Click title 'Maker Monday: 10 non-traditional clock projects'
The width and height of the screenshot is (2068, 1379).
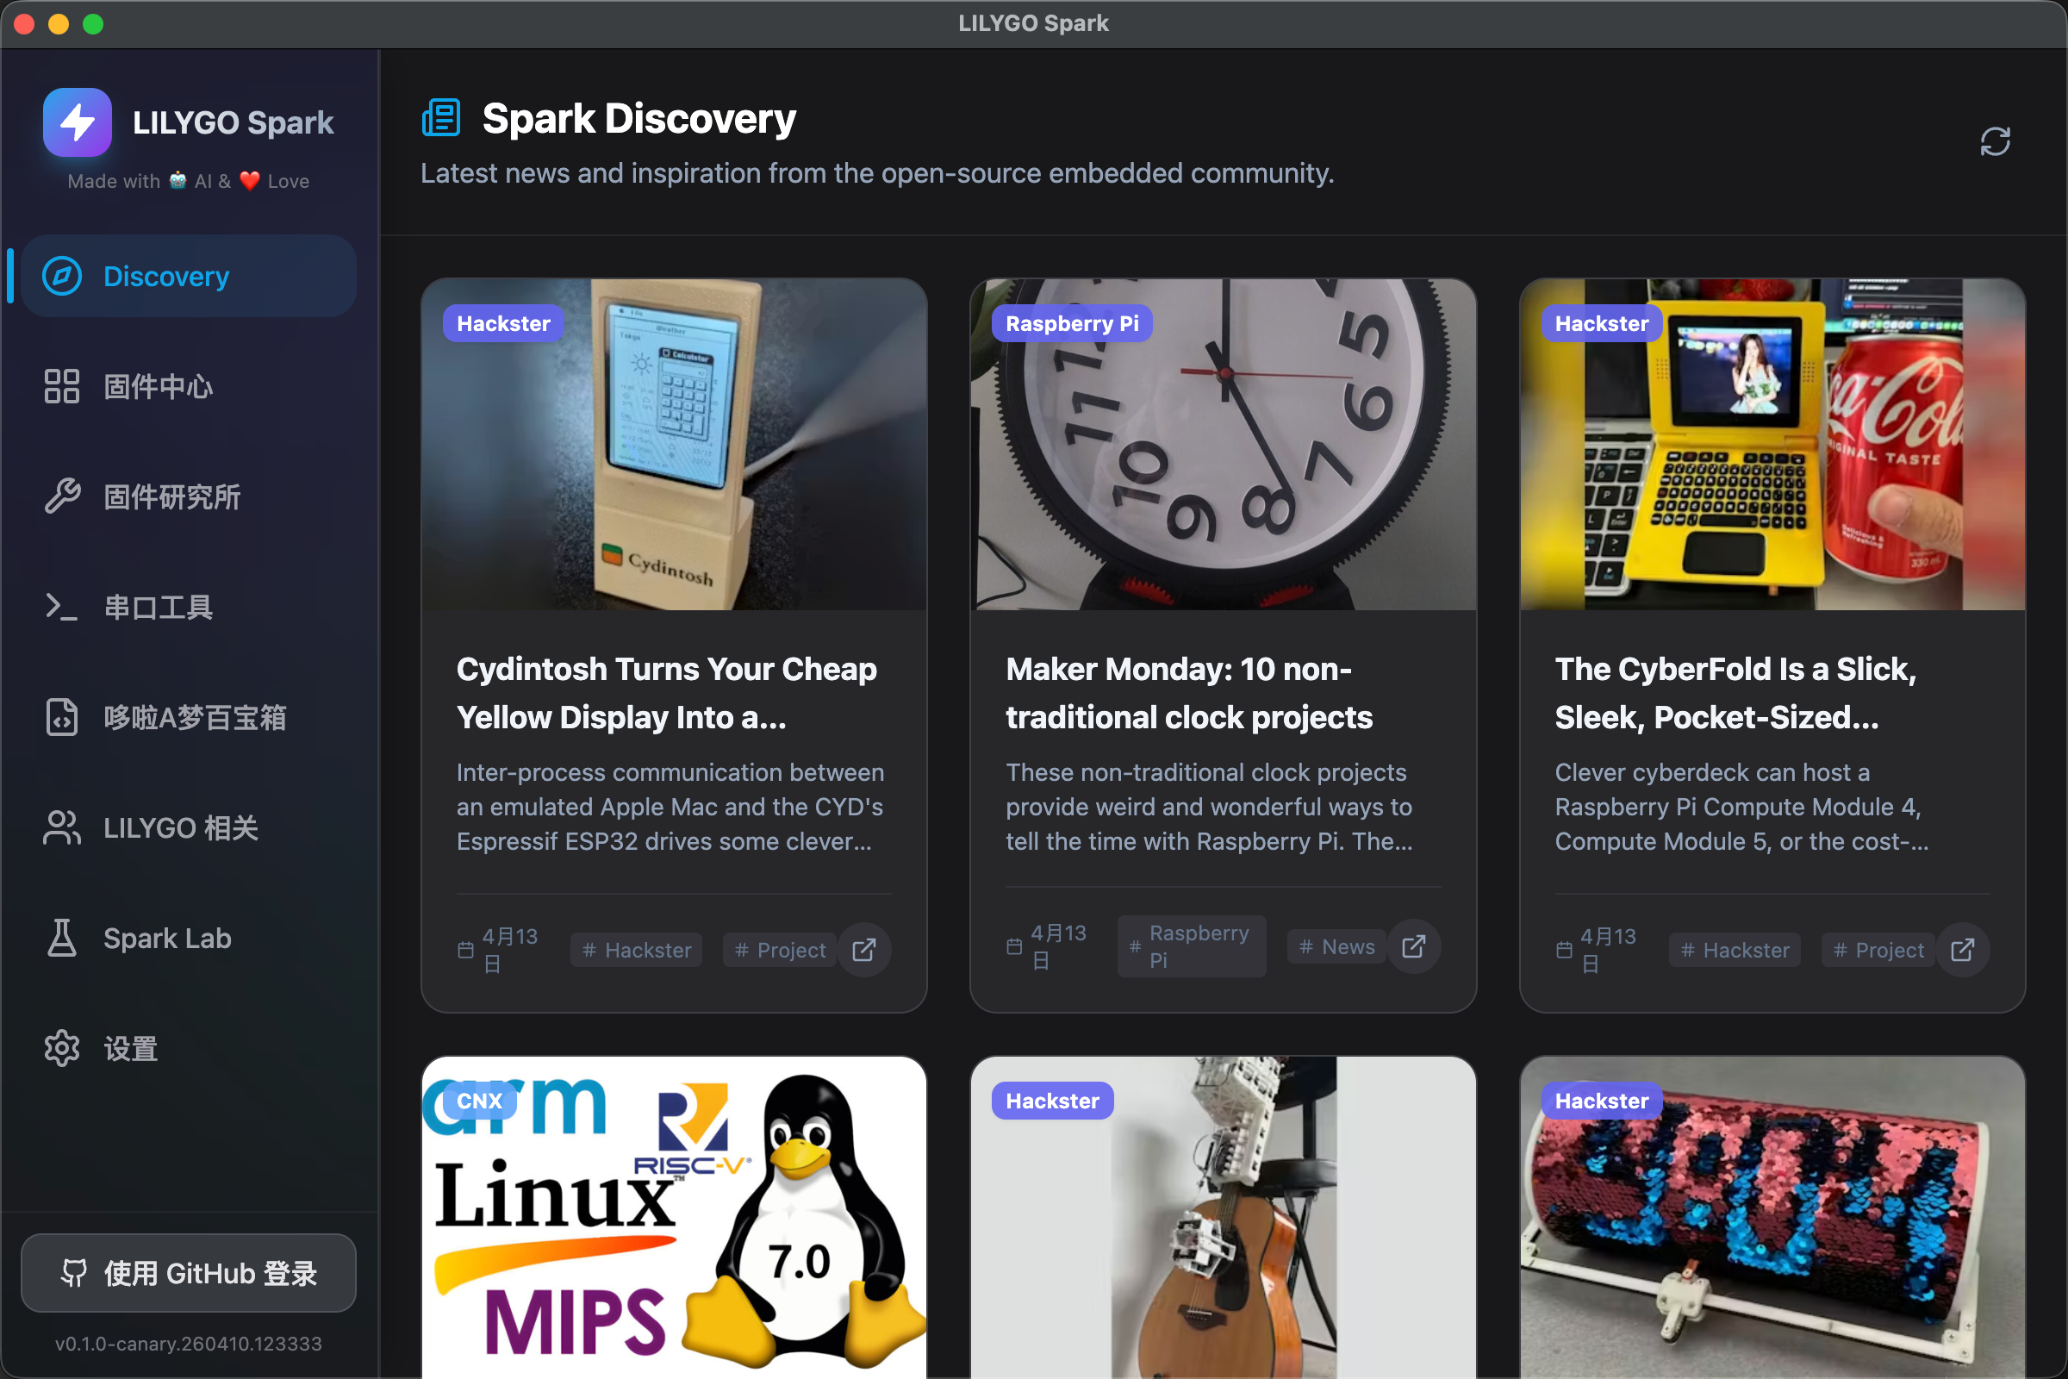point(1189,693)
